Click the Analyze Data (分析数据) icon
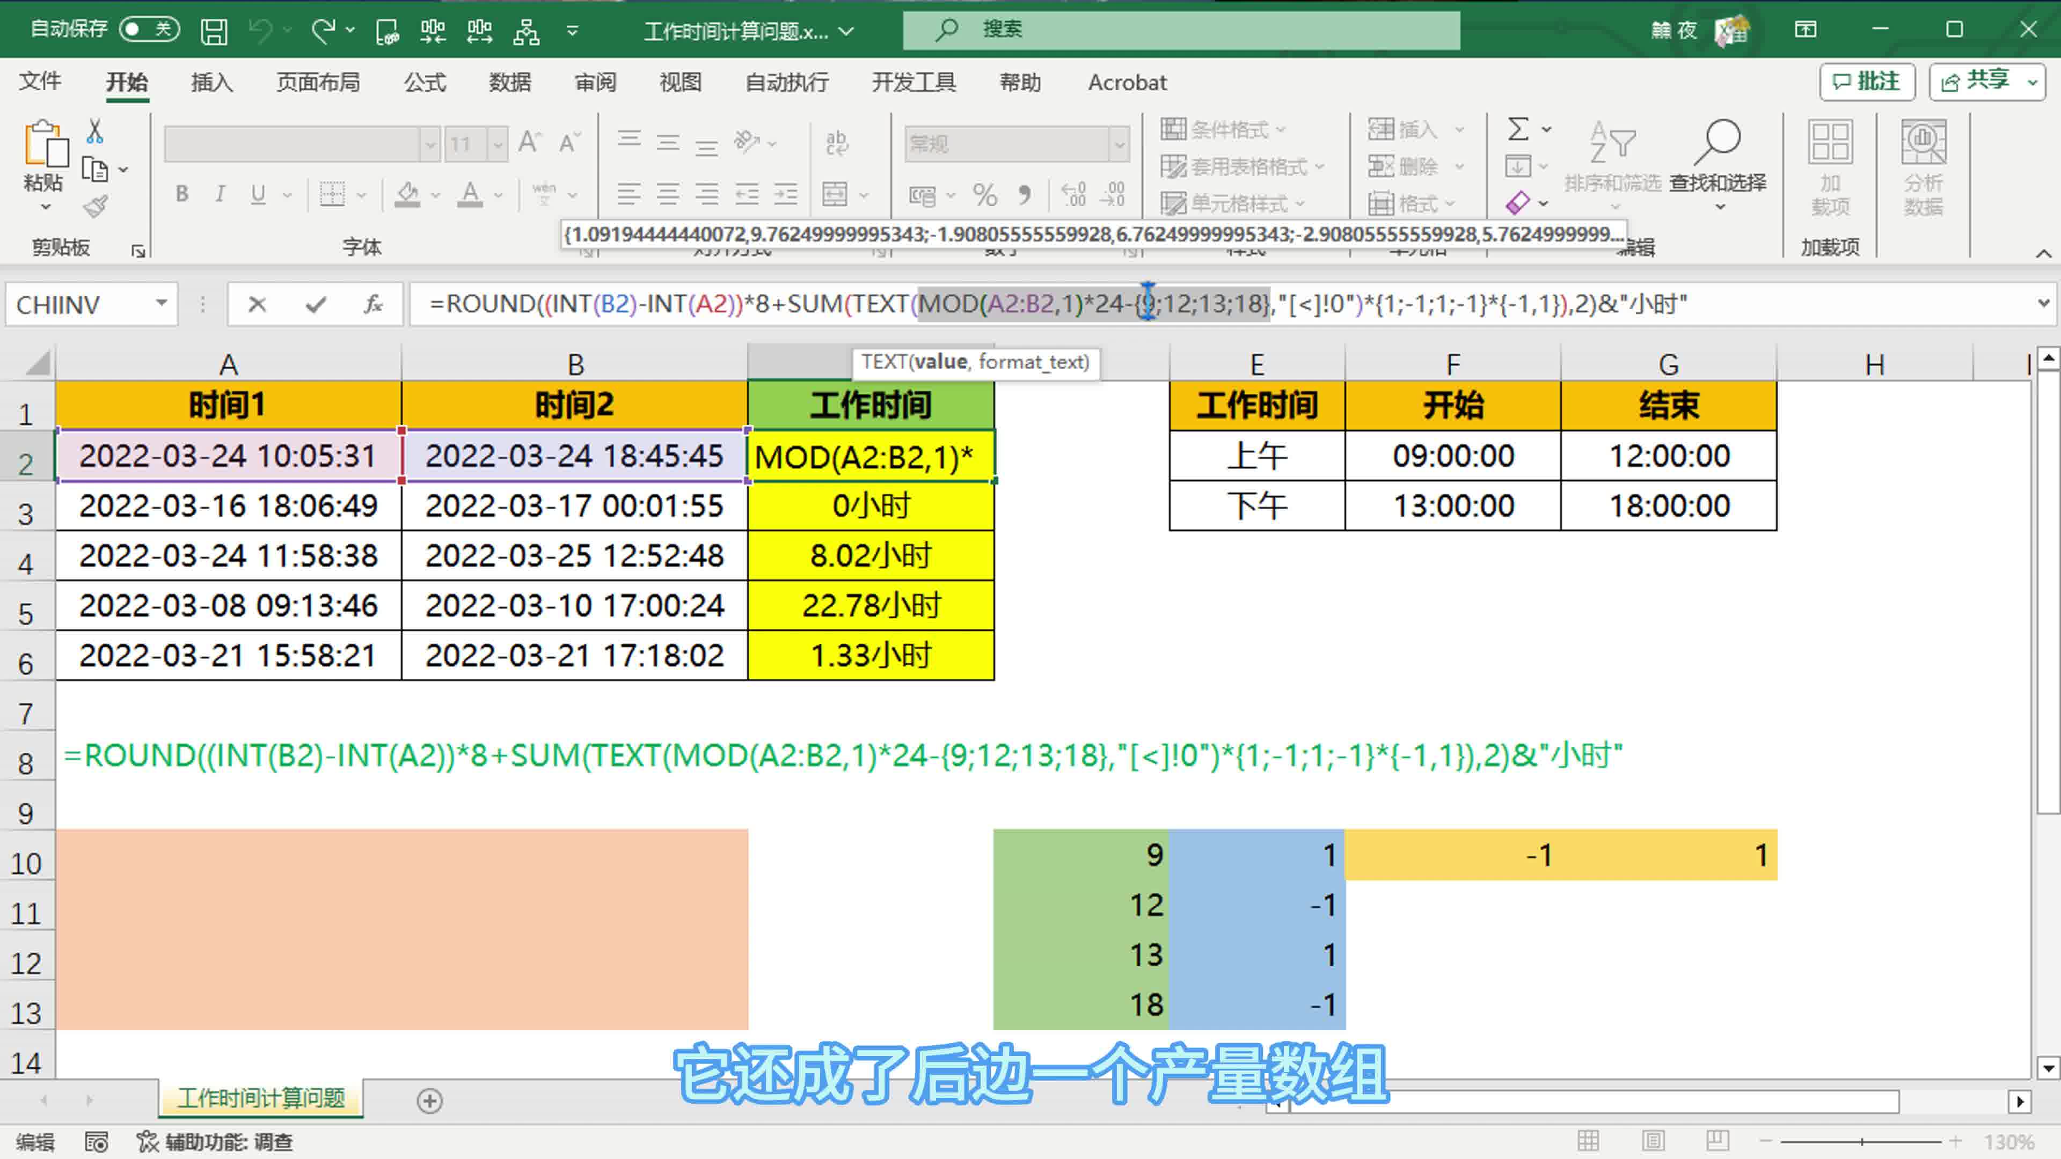This screenshot has width=2061, height=1159. [1924, 168]
